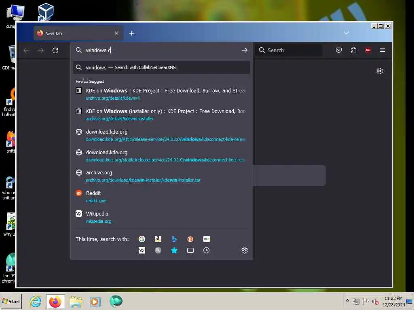Click the Go arrow in address bar
The image size is (414, 310).
tap(245, 50)
